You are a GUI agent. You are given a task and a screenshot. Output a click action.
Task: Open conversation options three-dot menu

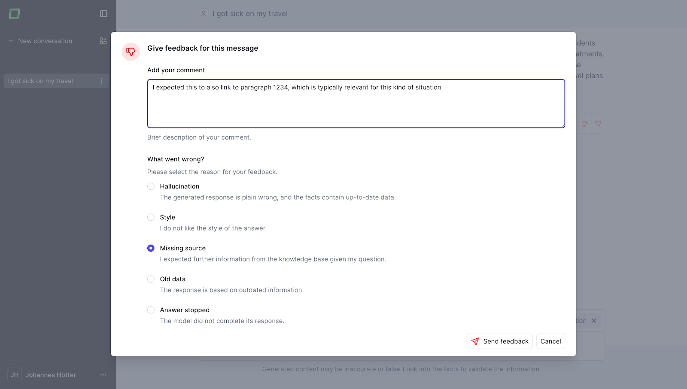click(x=101, y=81)
